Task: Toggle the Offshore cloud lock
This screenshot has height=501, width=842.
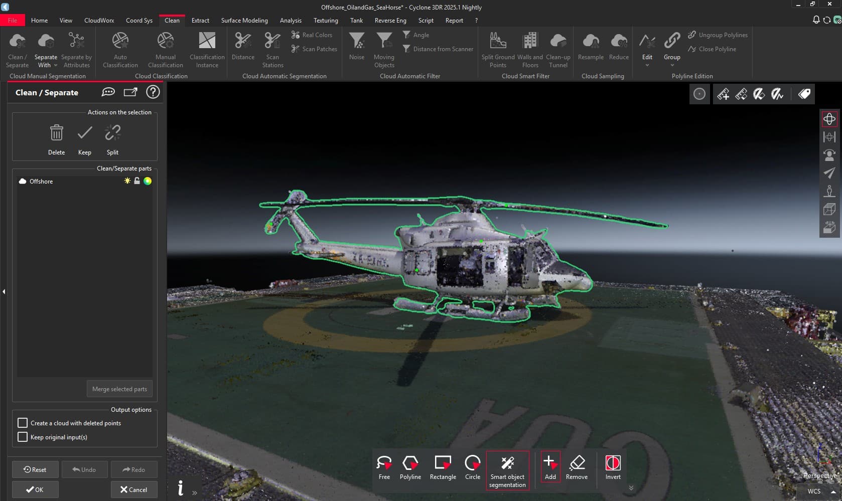Action: (137, 181)
